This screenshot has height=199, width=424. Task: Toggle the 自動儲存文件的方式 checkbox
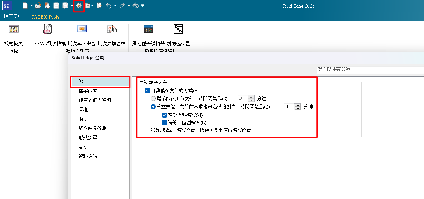pyautogui.click(x=148, y=91)
